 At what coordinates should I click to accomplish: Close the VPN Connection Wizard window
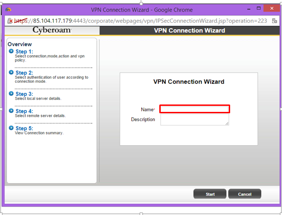[x=272, y=8]
